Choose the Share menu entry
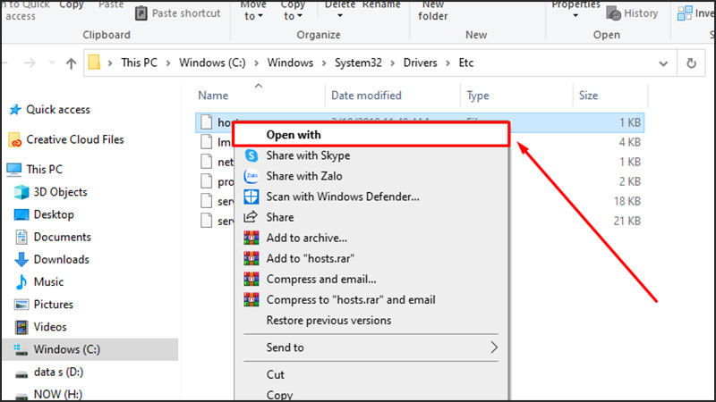The image size is (716, 402). pyautogui.click(x=280, y=217)
